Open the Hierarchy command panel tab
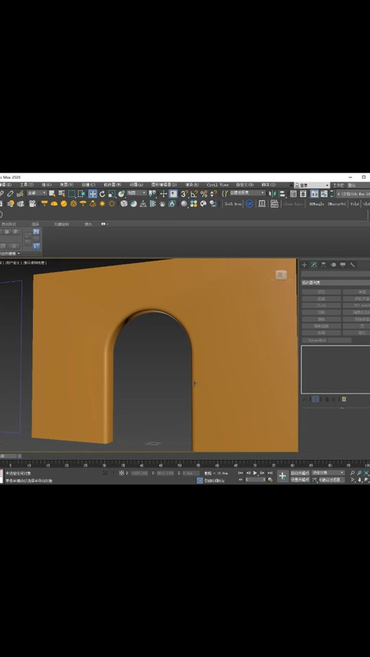The width and height of the screenshot is (370, 657). pyautogui.click(x=323, y=265)
